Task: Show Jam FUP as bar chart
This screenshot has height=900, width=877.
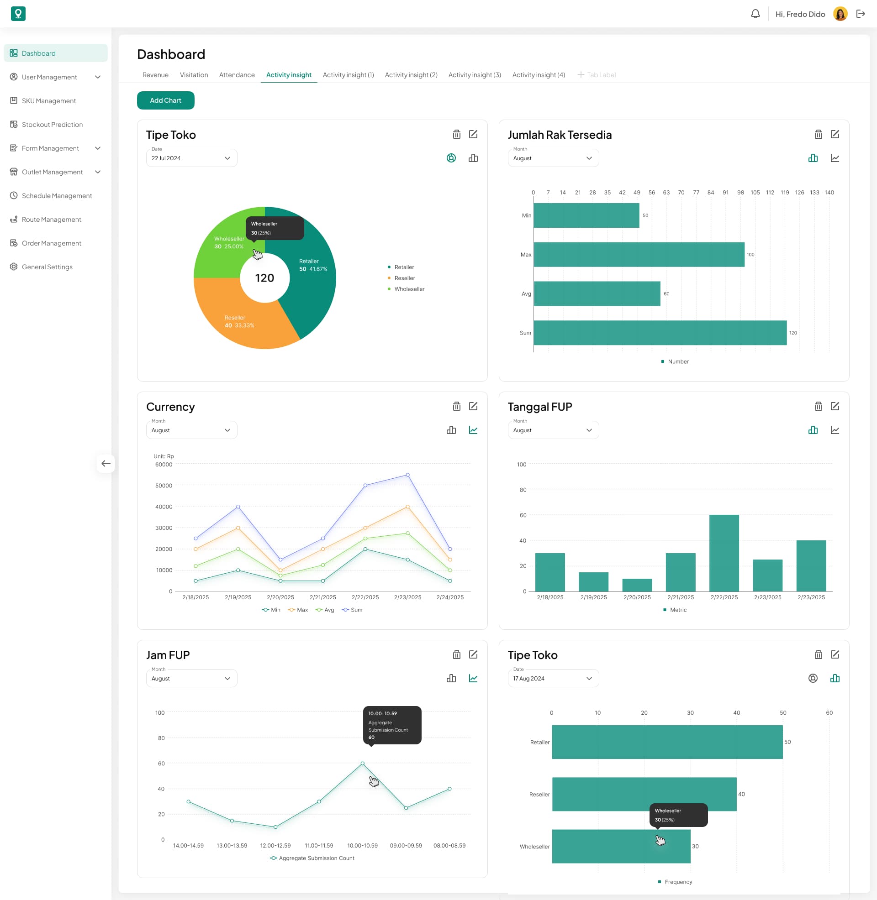Action: 451,679
